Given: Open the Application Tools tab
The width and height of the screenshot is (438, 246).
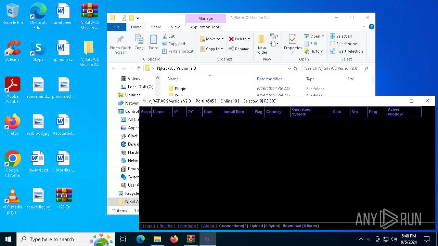Looking at the screenshot, I should tap(205, 27).
